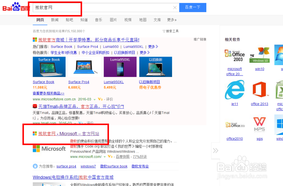Screen dimensions: 283x186
Task: Open the Microsoft Office 2003 software icon
Action: coord(235,55)
